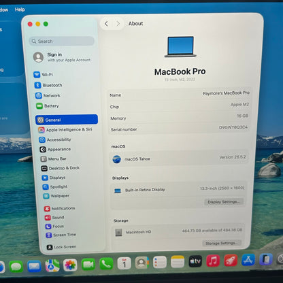Launch Maps from the Dock
This screenshot has height=283, width=283.
(52, 265)
